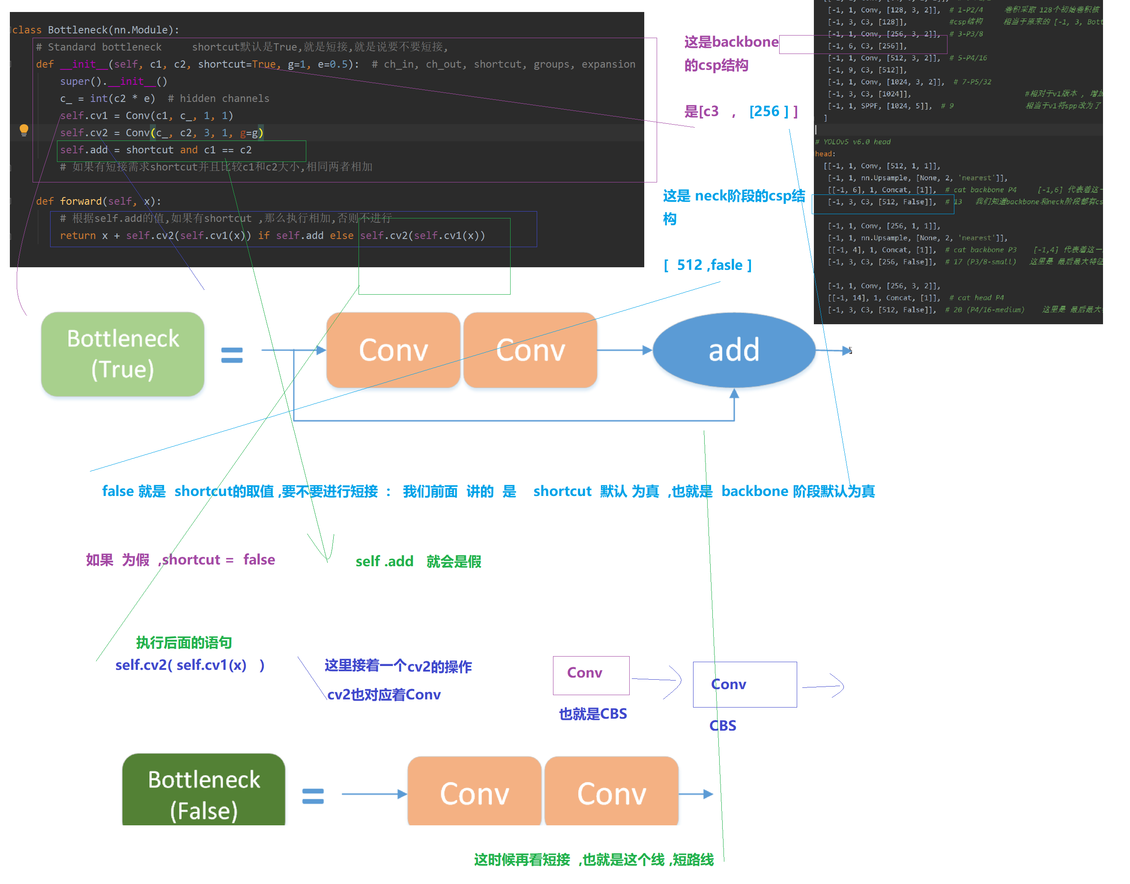The height and width of the screenshot is (884, 1130).
Task: Select the blue add ellipse
Action: [733, 350]
